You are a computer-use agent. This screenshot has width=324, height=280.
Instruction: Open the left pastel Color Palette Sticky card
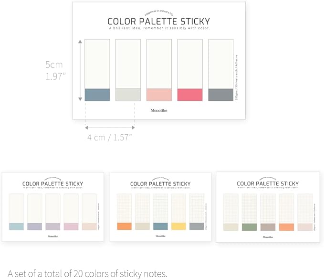53,206
